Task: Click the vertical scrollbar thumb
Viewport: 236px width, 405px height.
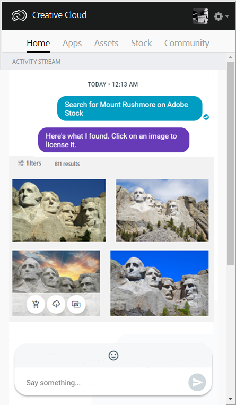Action: pos(230,163)
